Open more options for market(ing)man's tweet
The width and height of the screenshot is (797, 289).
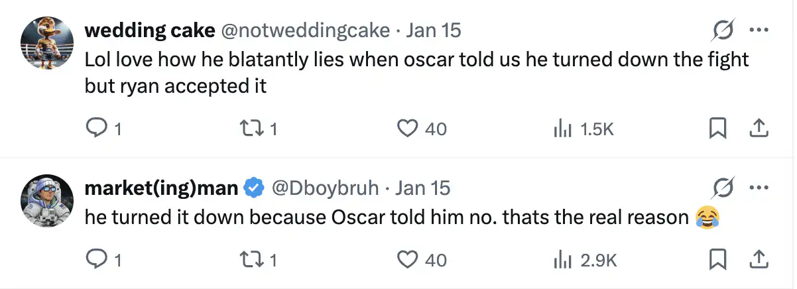pos(757,188)
